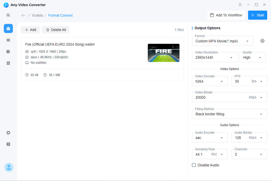Toggle the sidebar collapse hamburger icon
The width and height of the screenshot is (271, 181).
[x=8, y=15]
